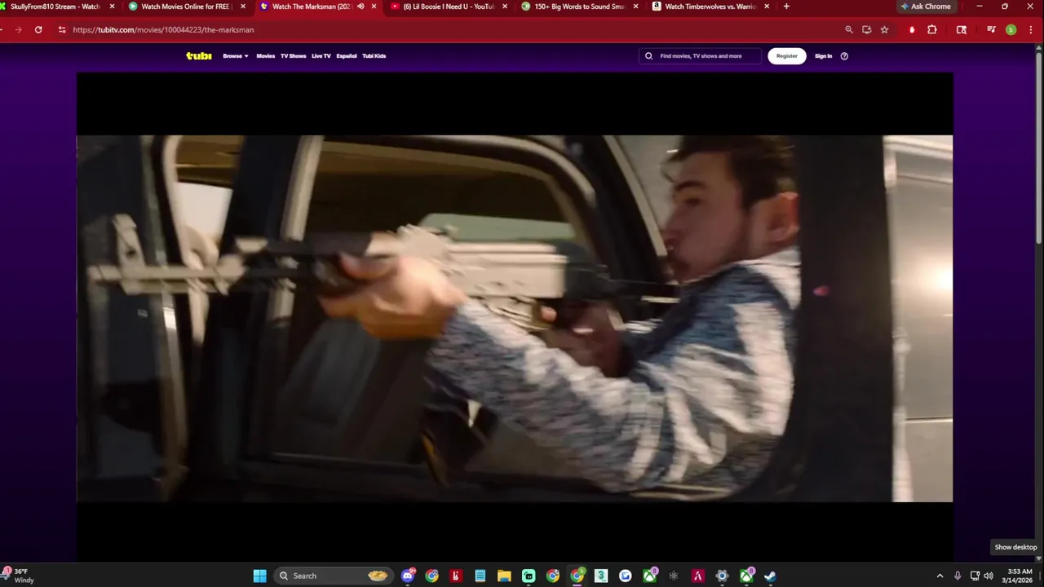This screenshot has height=587, width=1044.
Task: Click the Tubi logo
Action: pyautogui.click(x=199, y=55)
